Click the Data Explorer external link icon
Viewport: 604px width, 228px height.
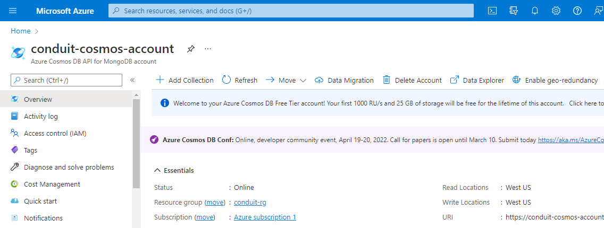coord(455,80)
